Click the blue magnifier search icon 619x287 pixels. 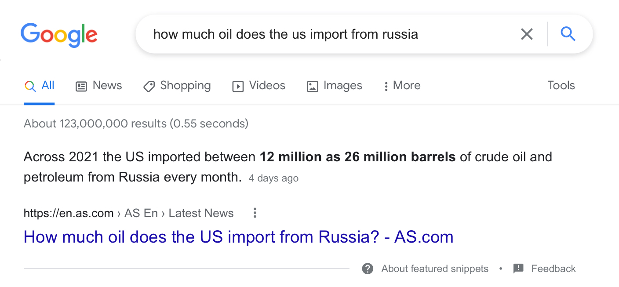[568, 34]
